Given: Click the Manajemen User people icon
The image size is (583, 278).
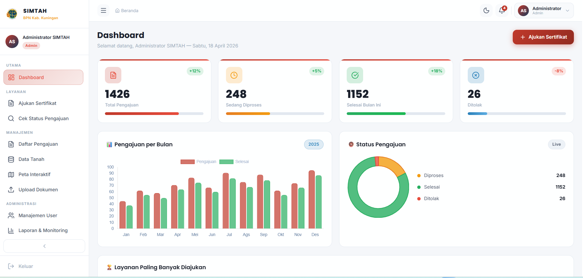Looking at the screenshot, I should [x=11, y=215].
